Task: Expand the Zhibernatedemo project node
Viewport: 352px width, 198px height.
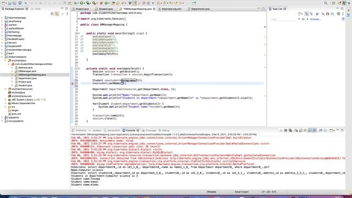Action: click(2, 57)
